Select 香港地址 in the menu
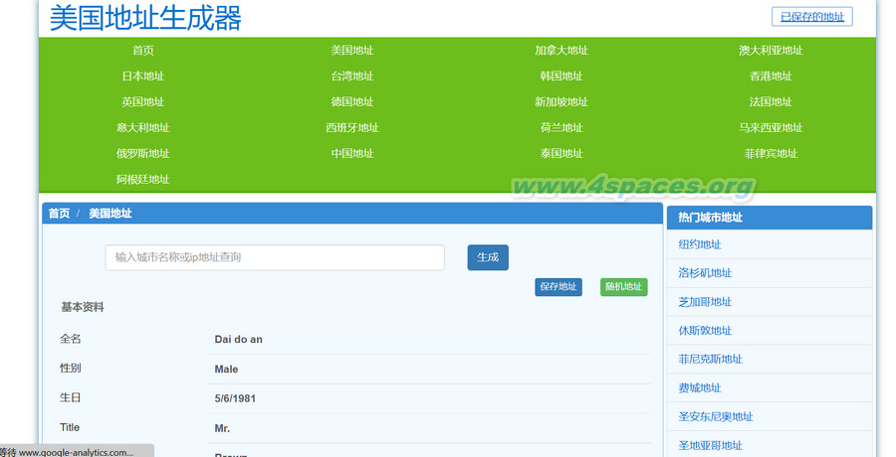 click(771, 76)
